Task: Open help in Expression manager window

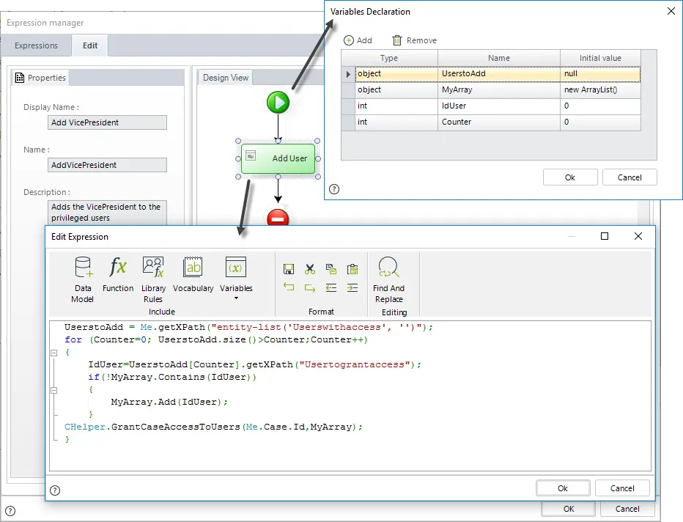Action: 10,511
